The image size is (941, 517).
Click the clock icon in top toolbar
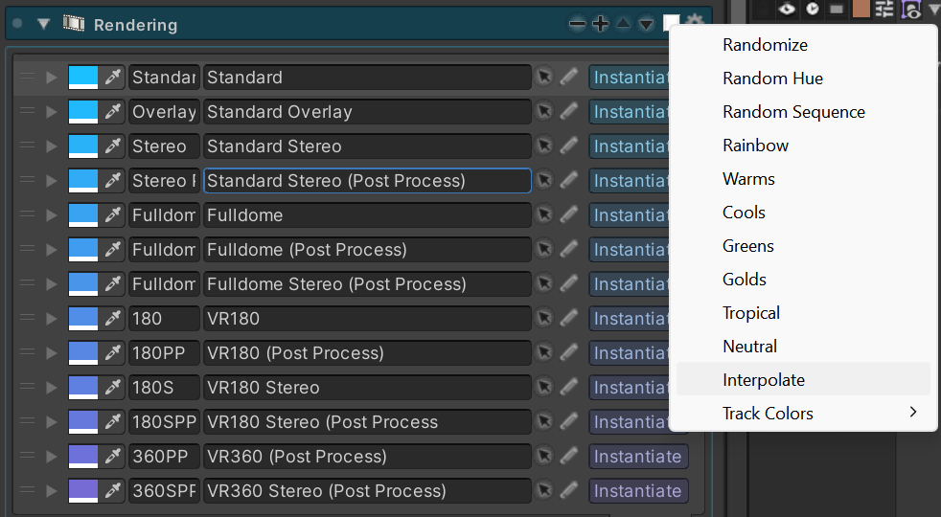pos(812,9)
